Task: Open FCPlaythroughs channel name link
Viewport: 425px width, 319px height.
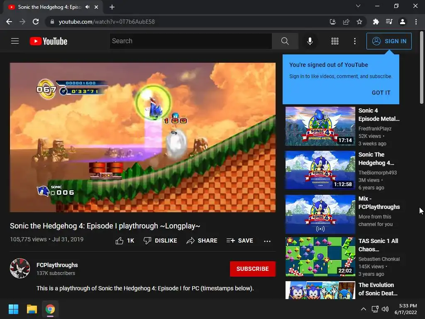Action: click(57, 265)
